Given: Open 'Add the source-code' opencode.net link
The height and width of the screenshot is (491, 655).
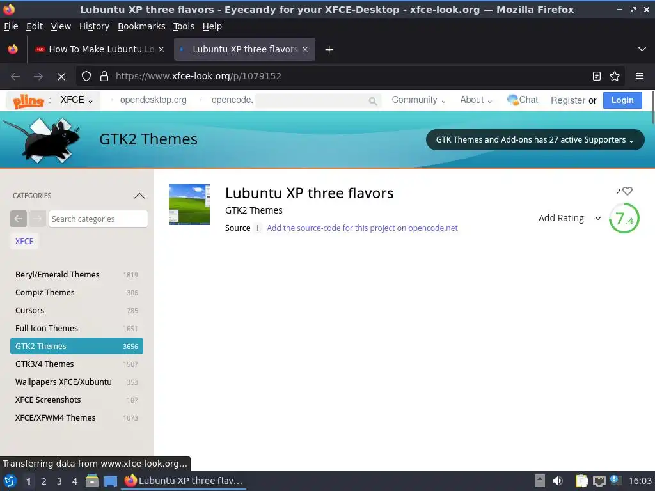Looking at the screenshot, I should 362,228.
